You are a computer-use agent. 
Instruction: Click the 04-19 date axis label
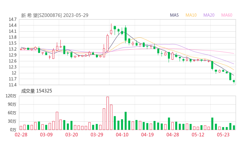(148, 135)
